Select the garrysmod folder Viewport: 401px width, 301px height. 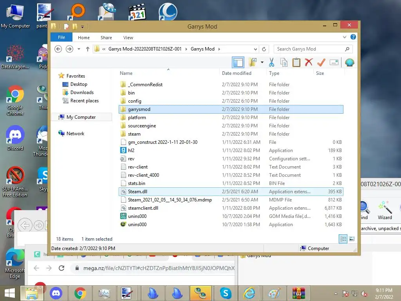[231, 109]
